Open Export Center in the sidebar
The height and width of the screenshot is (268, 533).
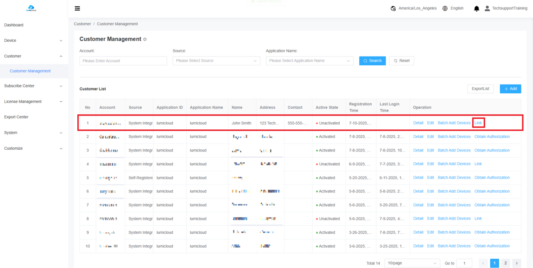(x=16, y=117)
